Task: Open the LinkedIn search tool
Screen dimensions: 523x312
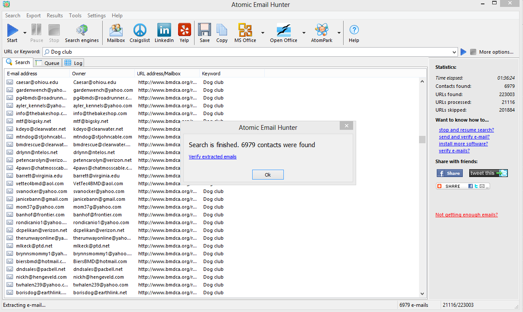Action: coord(164,33)
